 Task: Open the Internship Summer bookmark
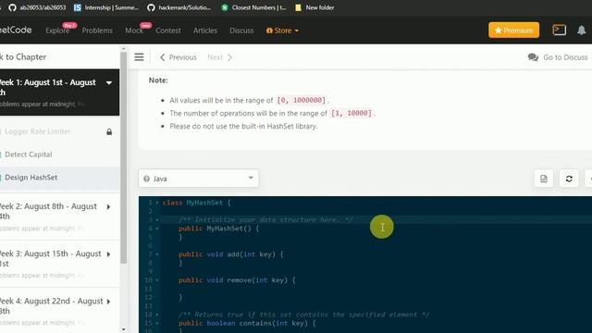(x=106, y=7)
